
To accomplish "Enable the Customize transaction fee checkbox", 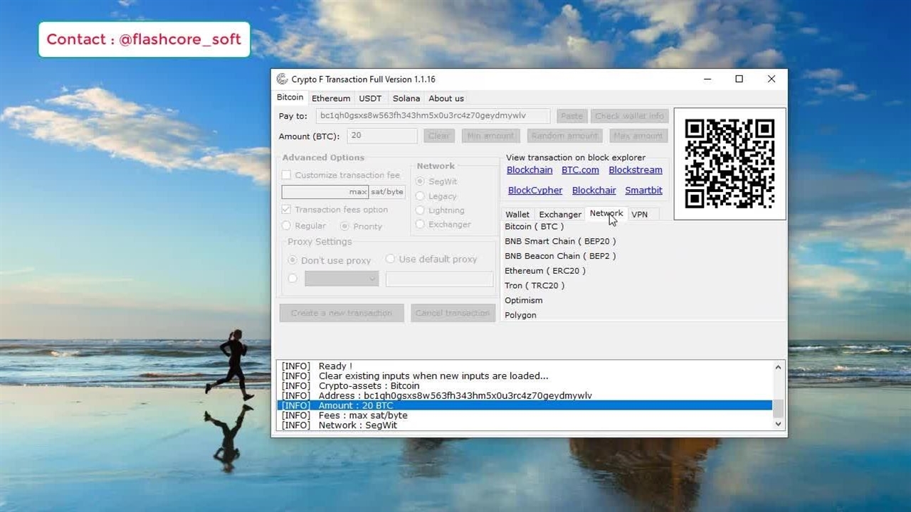I will (287, 175).
